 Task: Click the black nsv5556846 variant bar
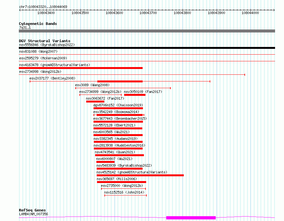147,48
